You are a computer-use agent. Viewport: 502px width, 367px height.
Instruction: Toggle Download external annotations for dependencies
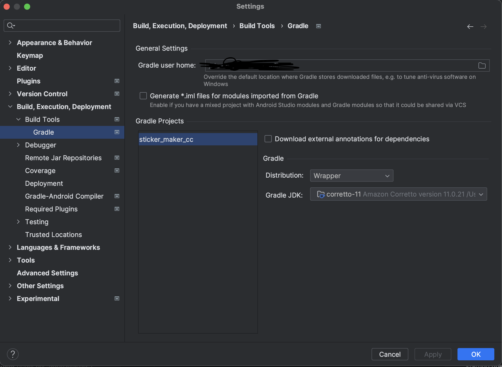click(268, 139)
